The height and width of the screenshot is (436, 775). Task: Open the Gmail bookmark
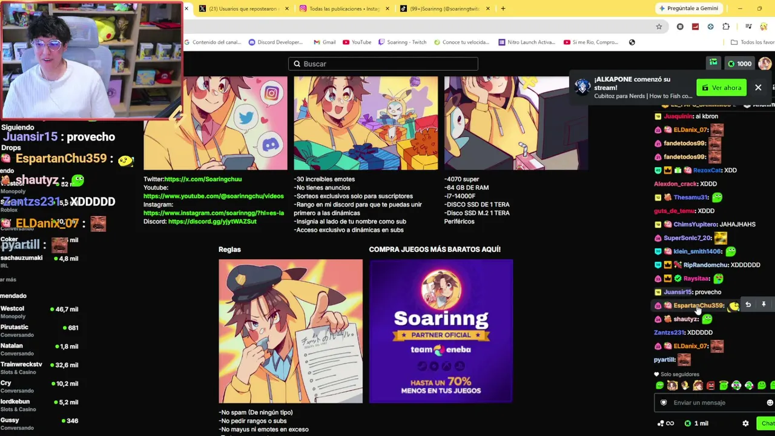click(325, 42)
